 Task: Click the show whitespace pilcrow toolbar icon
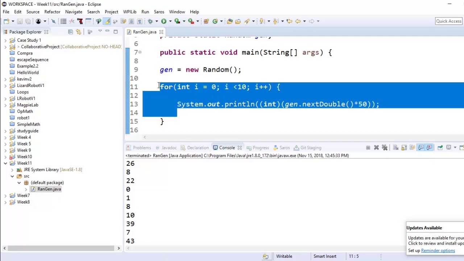click(140, 21)
